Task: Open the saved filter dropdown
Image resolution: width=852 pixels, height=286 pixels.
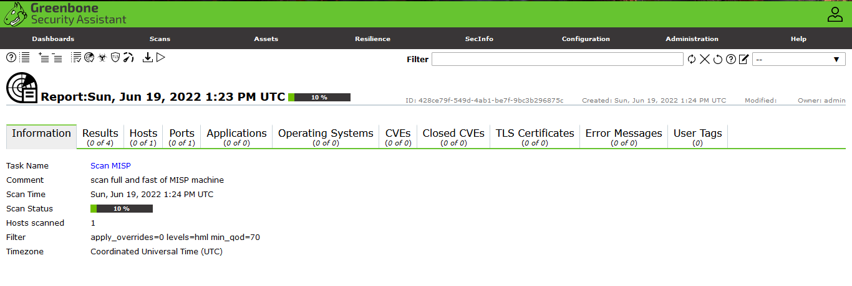Action: pyautogui.click(x=798, y=59)
